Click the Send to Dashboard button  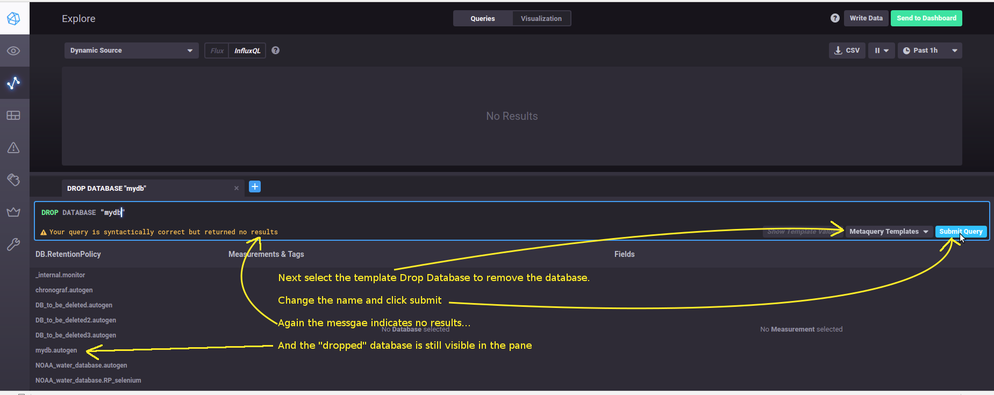coord(926,18)
